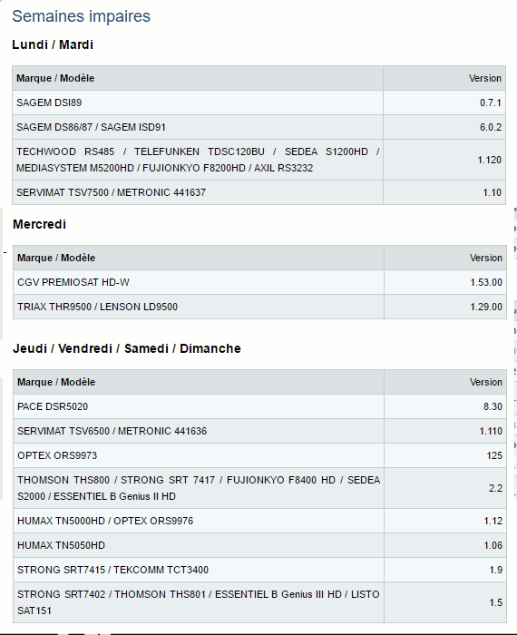Click the HUMAX TN5050HD row

[x=259, y=545]
